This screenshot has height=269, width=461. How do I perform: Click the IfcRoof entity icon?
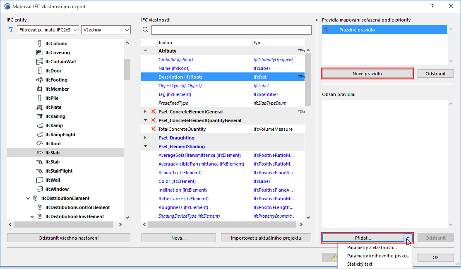tap(40, 144)
